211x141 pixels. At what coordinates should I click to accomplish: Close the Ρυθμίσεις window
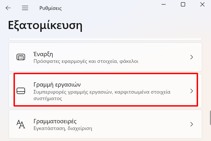(202, 5)
